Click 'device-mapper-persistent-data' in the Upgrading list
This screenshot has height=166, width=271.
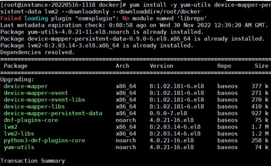pyautogui.click(x=53, y=113)
